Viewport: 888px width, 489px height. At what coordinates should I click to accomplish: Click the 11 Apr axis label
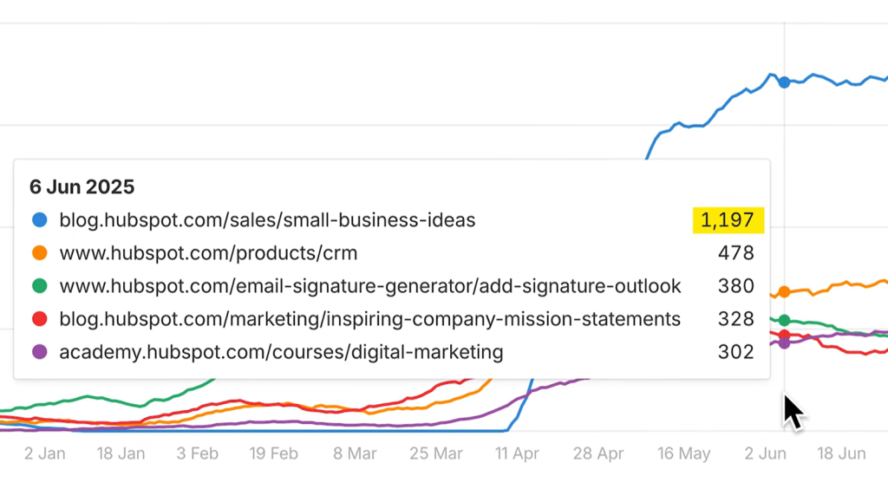tap(517, 453)
